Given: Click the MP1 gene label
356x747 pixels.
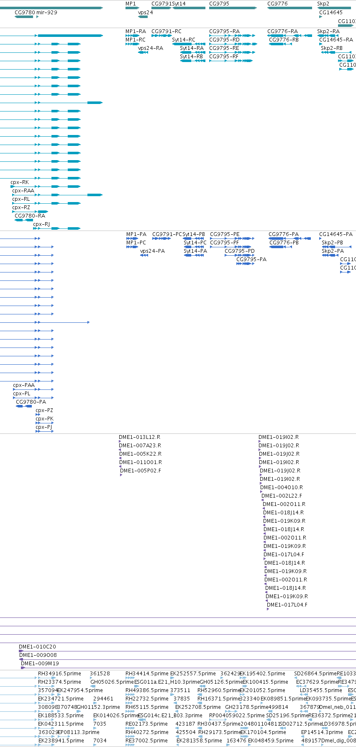Looking at the screenshot, I should pyautogui.click(x=131, y=4).
